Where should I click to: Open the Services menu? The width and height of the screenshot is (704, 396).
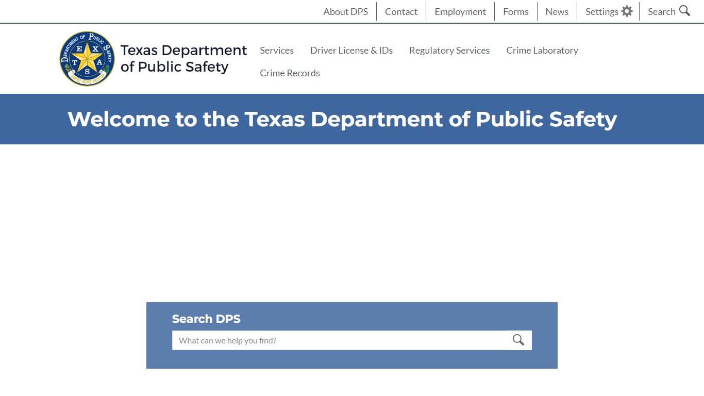[x=277, y=51]
